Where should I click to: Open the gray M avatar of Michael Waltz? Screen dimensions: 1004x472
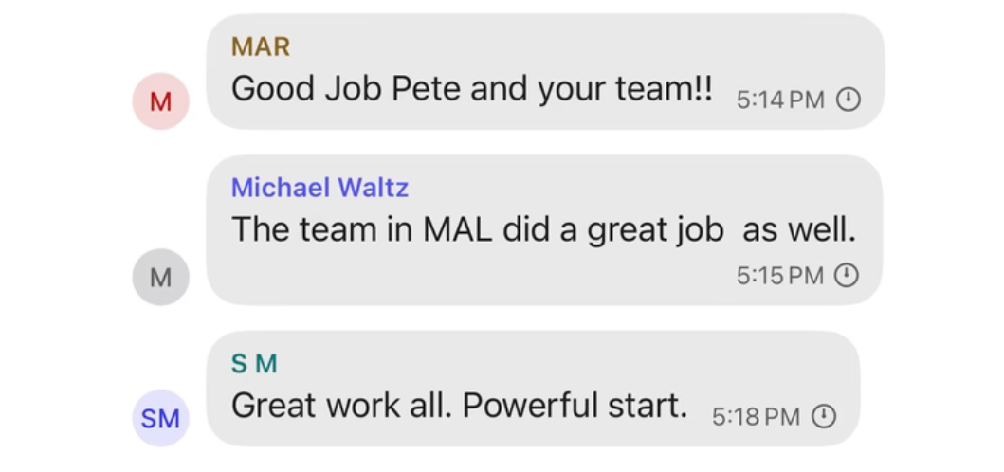(x=160, y=277)
